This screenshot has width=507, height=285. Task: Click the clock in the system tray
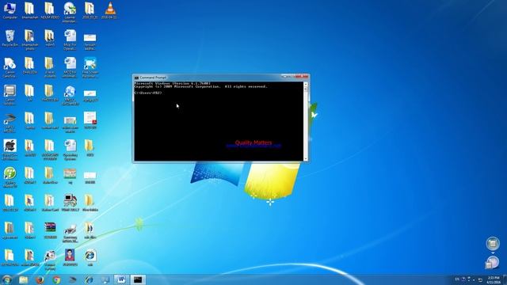494,279
